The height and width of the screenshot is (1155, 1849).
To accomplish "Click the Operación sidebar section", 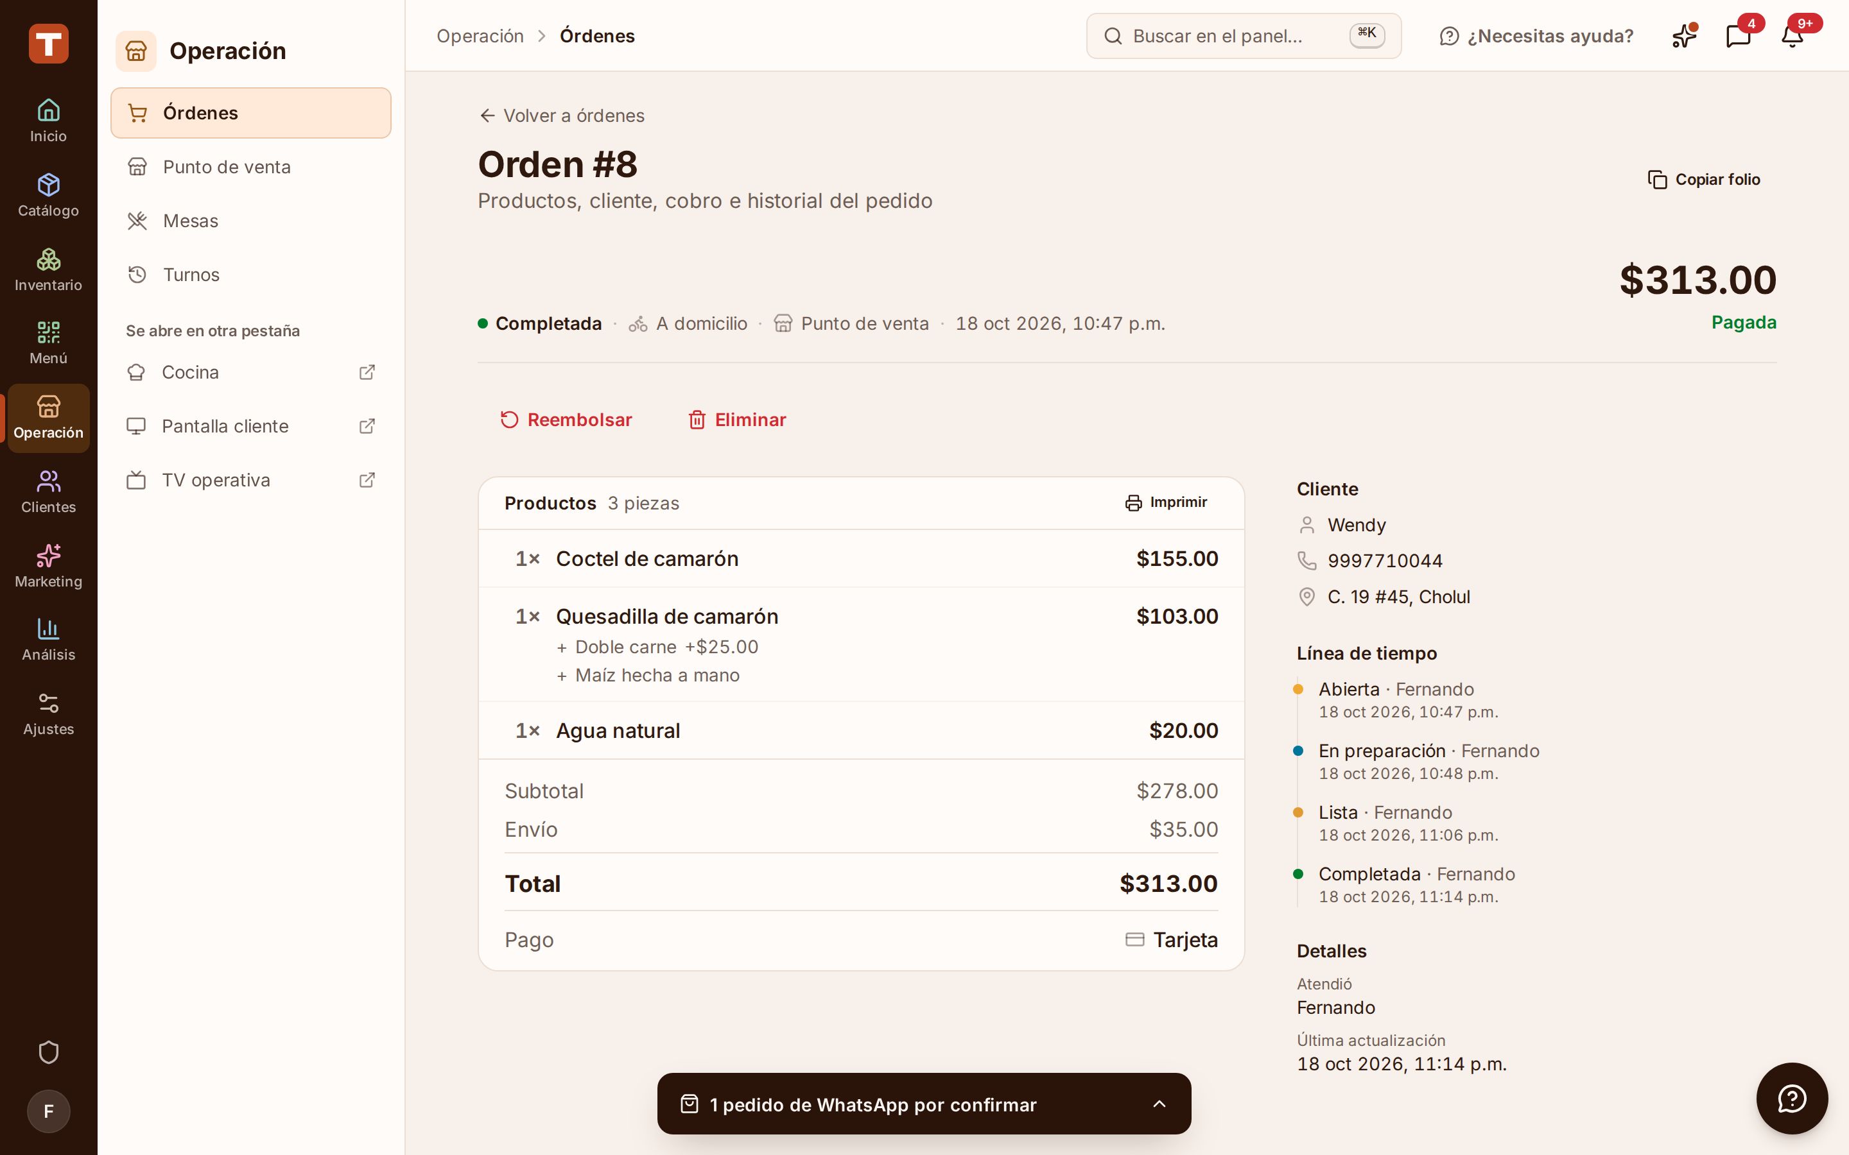I will [x=48, y=418].
